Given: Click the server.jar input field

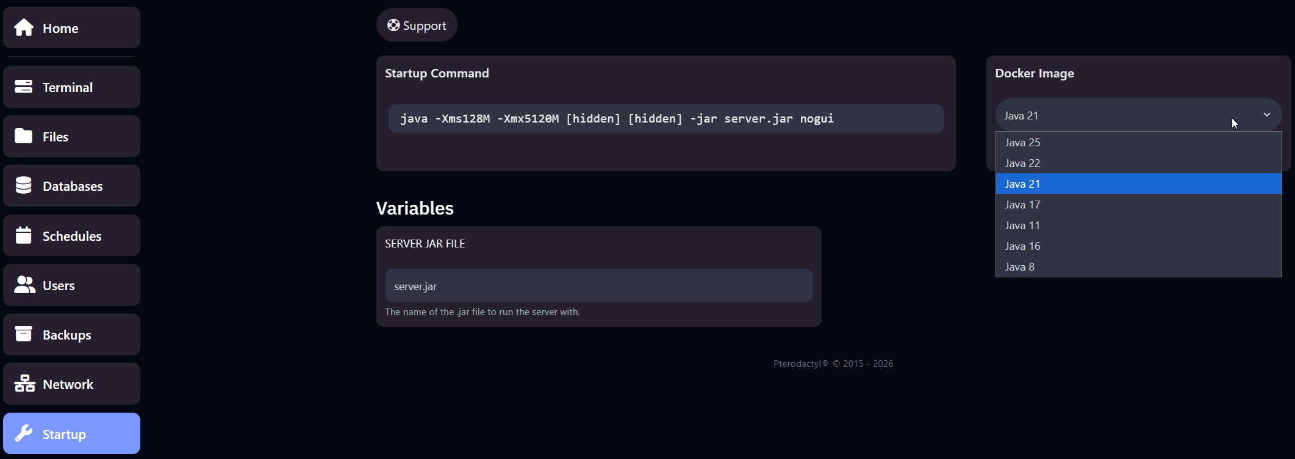Looking at the screenshot, I should (x=598, y=285).
